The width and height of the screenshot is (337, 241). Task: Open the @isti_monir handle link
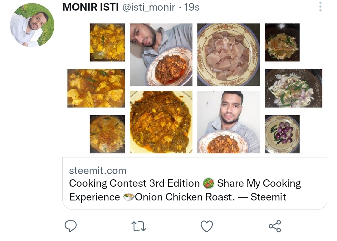coord(149,7)
